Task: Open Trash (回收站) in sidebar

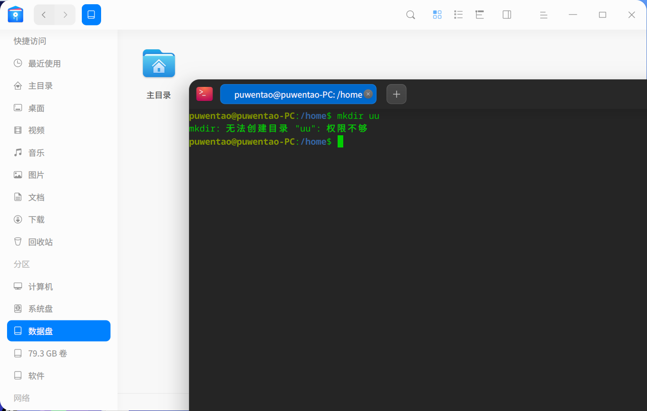Action: [59, 242]
